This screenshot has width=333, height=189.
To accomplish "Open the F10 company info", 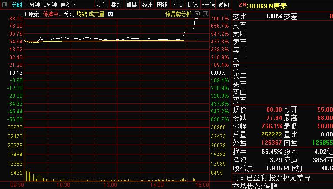I will click(x=178, y=5).
